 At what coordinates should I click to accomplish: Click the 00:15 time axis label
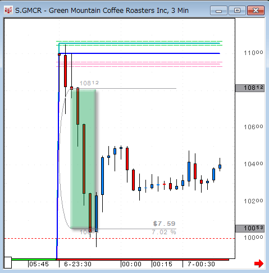pos(162,264)
